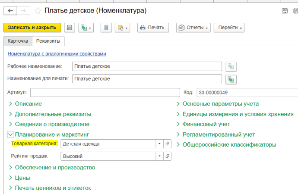Add to favorites with star icon
298x194 pixels.
38,10
